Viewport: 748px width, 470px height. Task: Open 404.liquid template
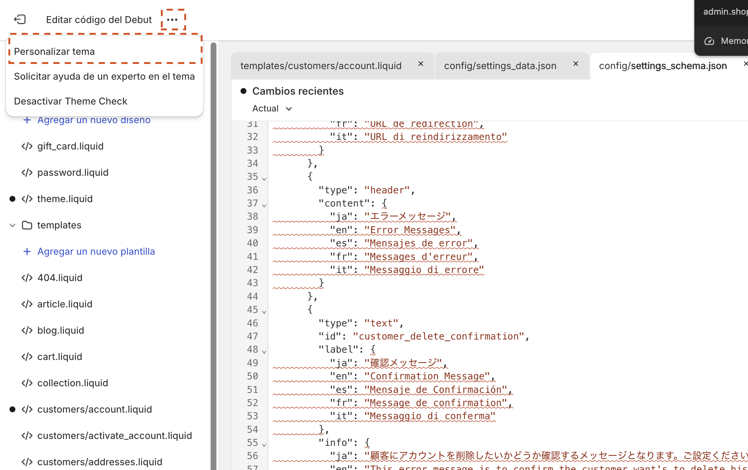pos(60,278)
